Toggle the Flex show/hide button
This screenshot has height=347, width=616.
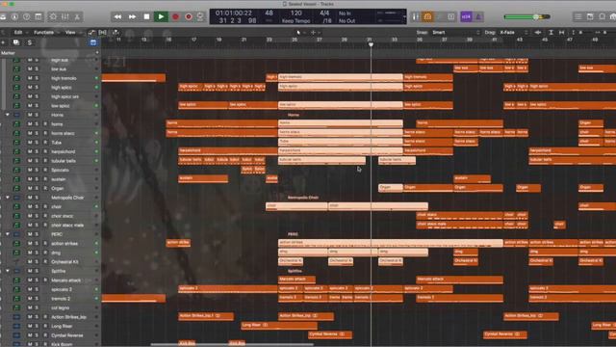[103, 32]
